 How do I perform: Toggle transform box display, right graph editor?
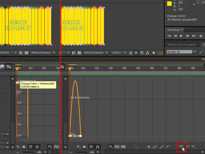[x=91, y=147]
